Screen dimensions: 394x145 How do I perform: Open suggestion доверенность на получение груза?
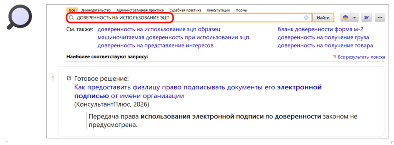point(323,38)
